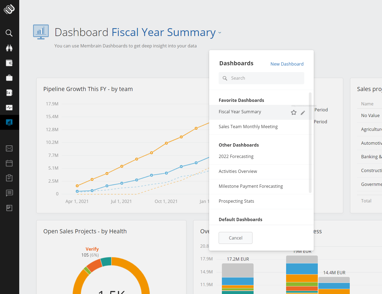Open the Activities Overview dashboard

coord(259,172)
